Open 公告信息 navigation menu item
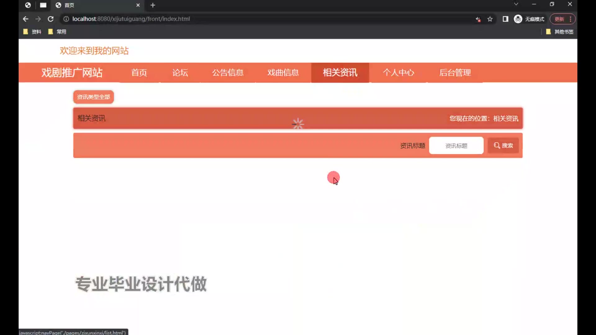 click(228, 73)
